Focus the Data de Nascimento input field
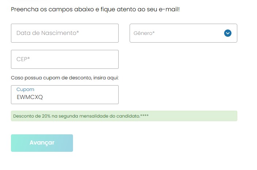 [65, 33]
